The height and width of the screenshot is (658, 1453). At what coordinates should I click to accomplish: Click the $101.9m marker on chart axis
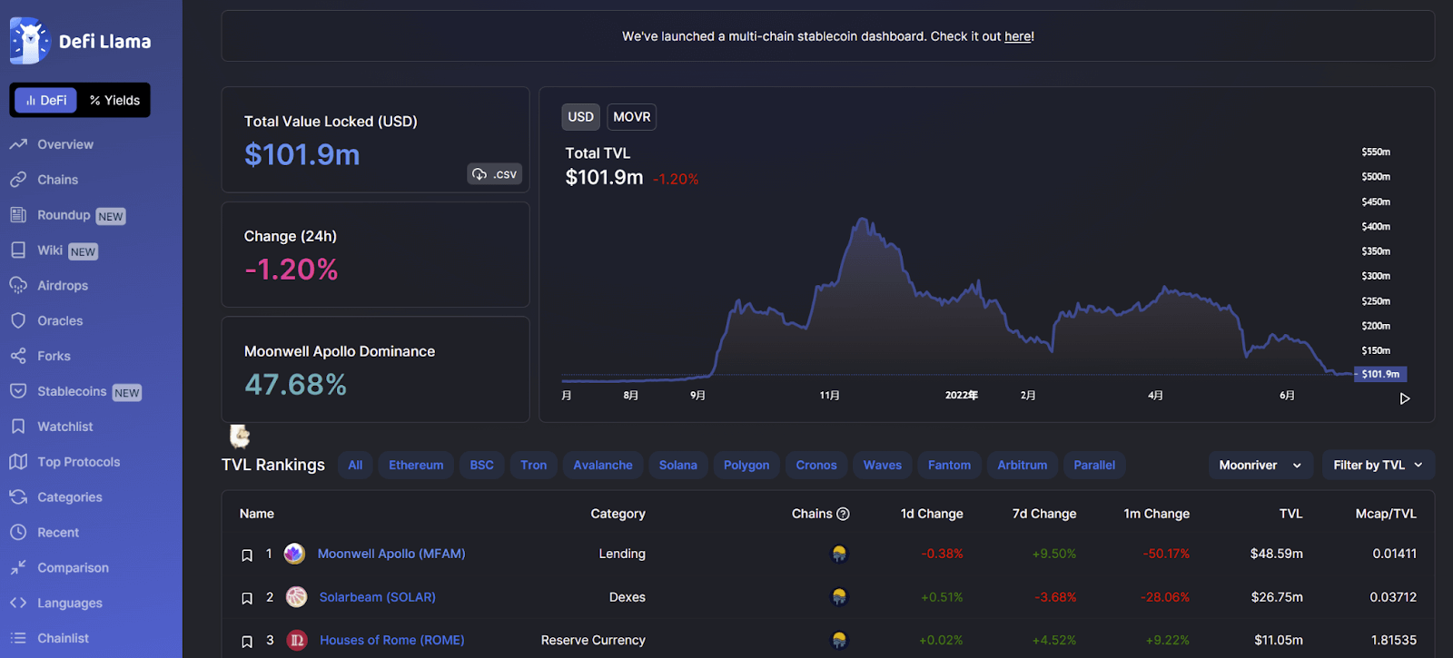[x=1380, y=374]
